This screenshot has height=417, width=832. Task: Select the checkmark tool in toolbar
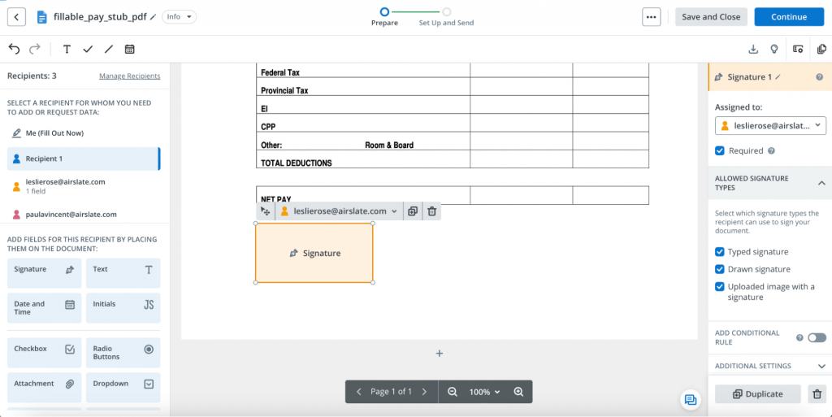88,49
